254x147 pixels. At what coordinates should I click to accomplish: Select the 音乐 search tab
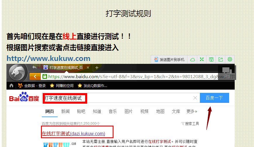[x=113, y=112]
